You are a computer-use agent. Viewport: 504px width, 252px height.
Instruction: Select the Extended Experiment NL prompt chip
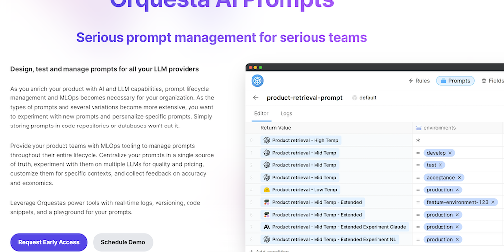tap(330, 239)
